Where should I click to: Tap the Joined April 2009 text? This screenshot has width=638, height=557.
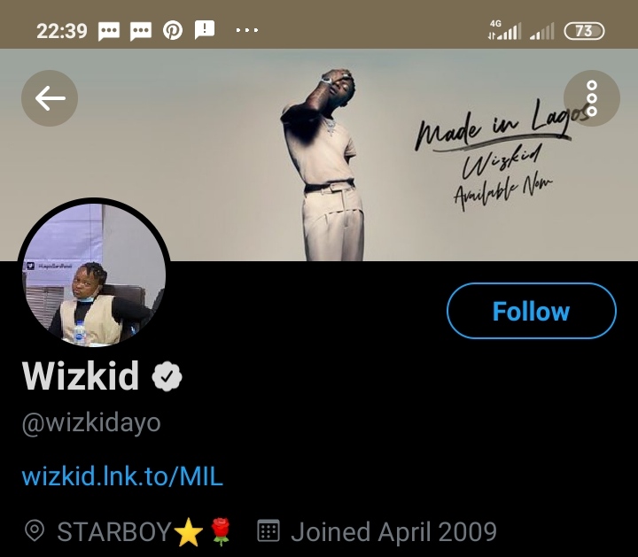393,531
